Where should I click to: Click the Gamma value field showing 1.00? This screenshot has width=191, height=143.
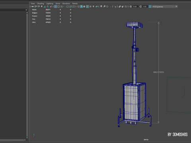tap(145, 6)
